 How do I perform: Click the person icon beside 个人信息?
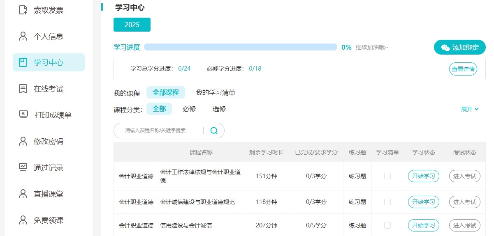(23, 36)
